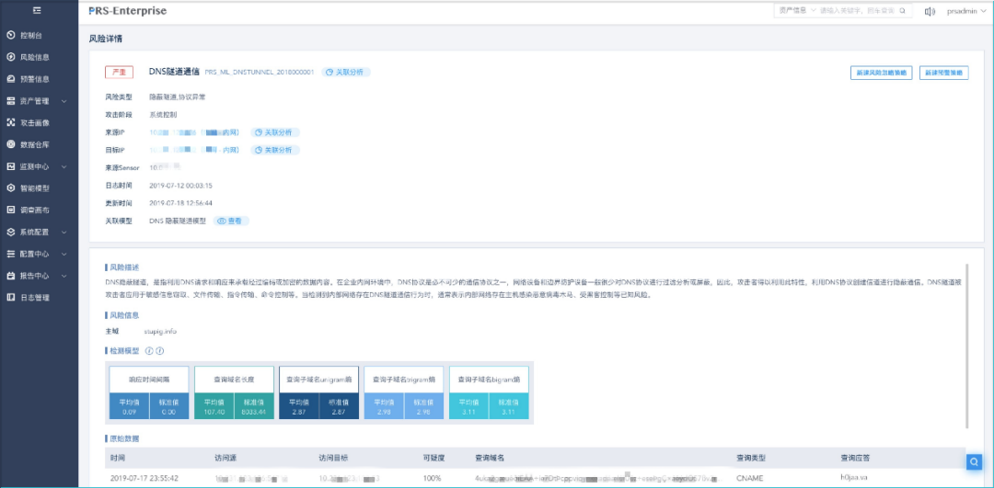Click the 新建风险攻略策略 button
Viewport: 994px width, 488px height.
(x=881, y=73)
